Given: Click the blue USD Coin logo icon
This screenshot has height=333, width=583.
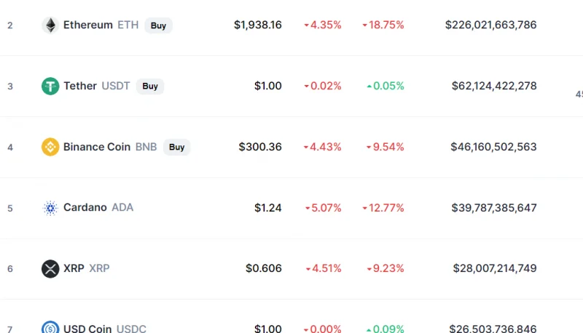Looking at the screenshot, I should 50,327.
